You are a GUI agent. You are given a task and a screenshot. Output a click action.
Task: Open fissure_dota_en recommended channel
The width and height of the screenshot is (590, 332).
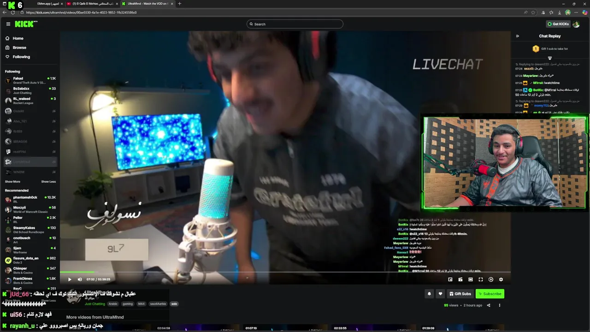point(30,260)
